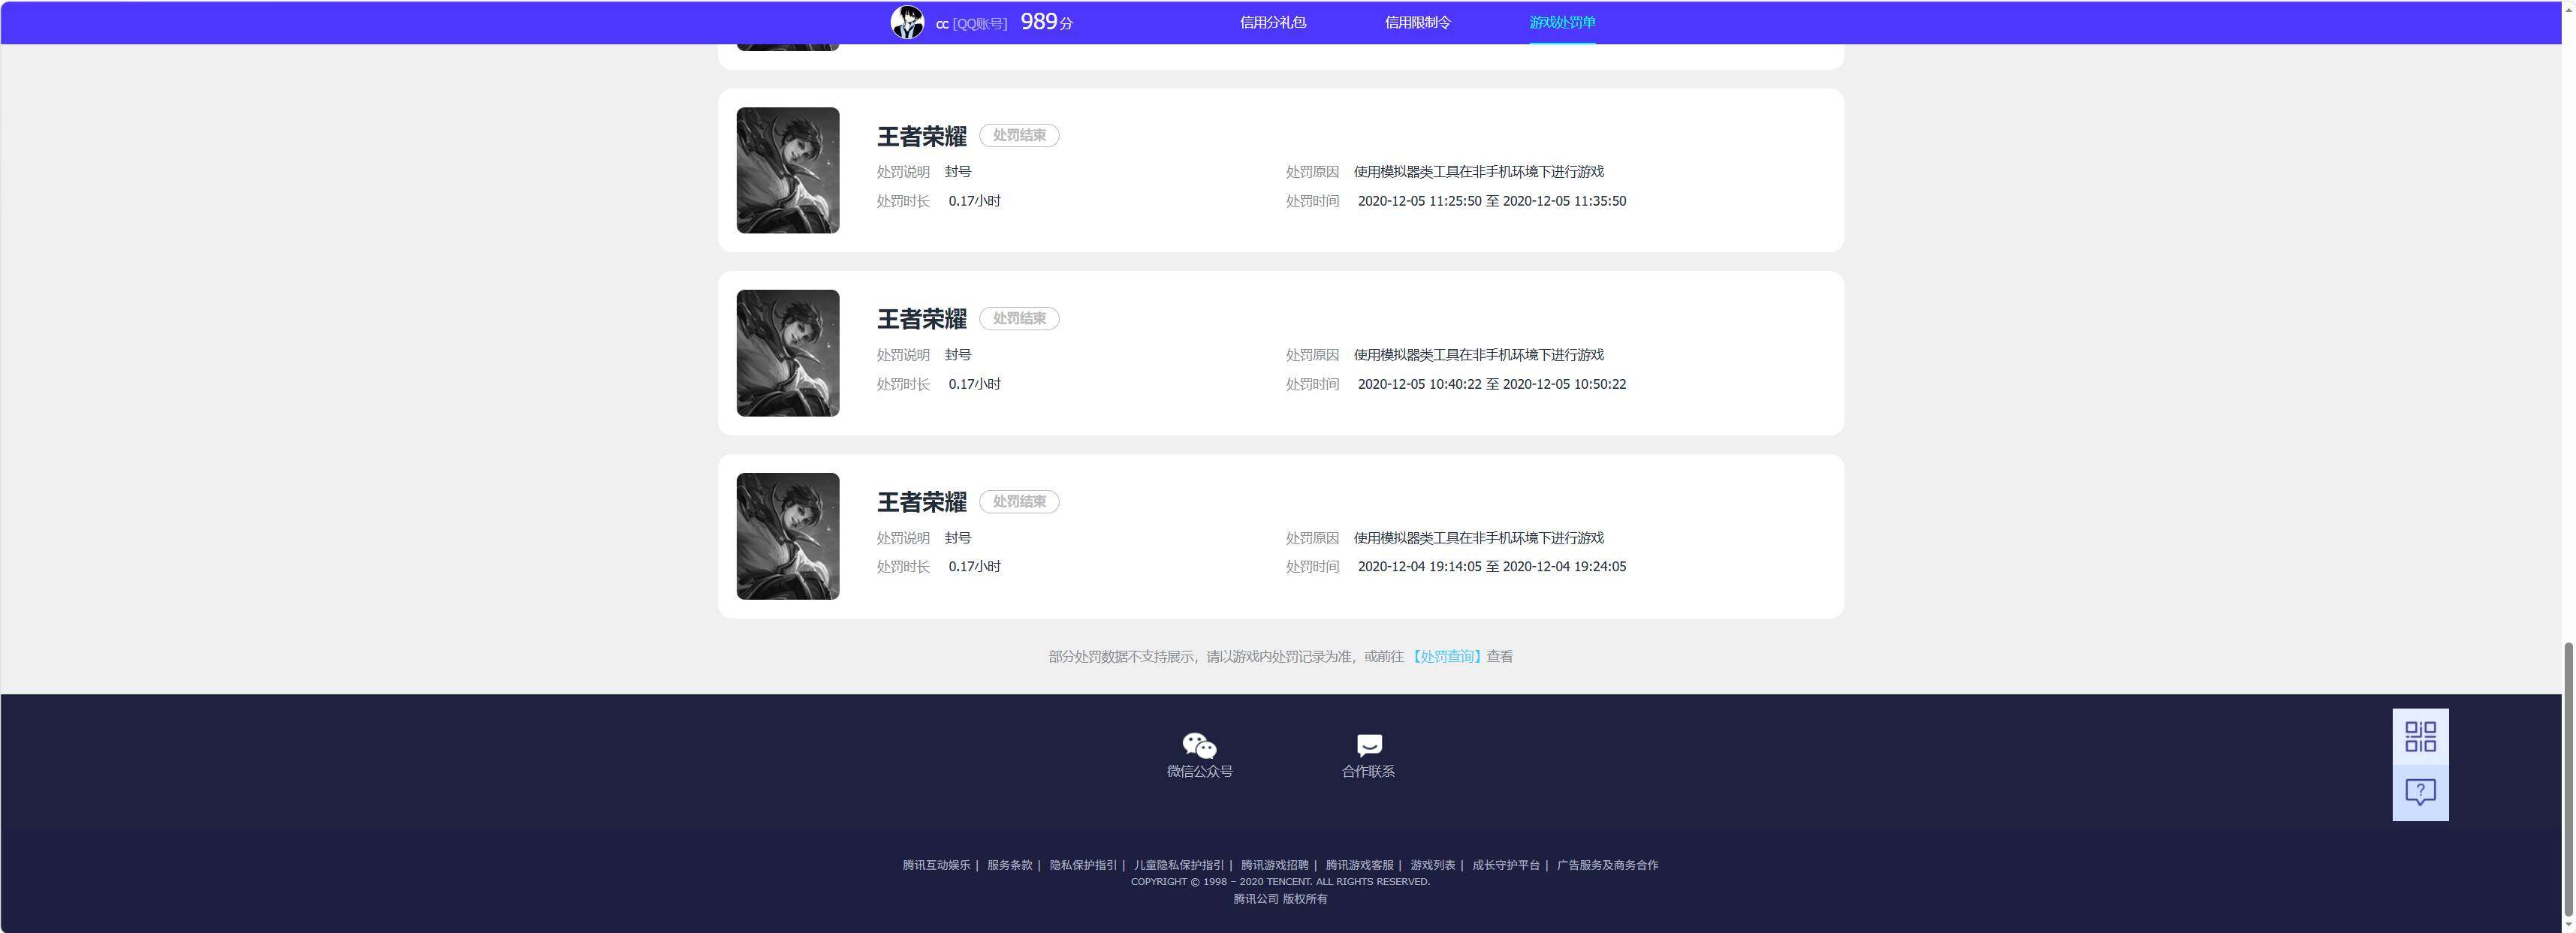Show the QR code floating button
The image size is (2576, 933).
pyautogui.click(x=2420, y=737)
